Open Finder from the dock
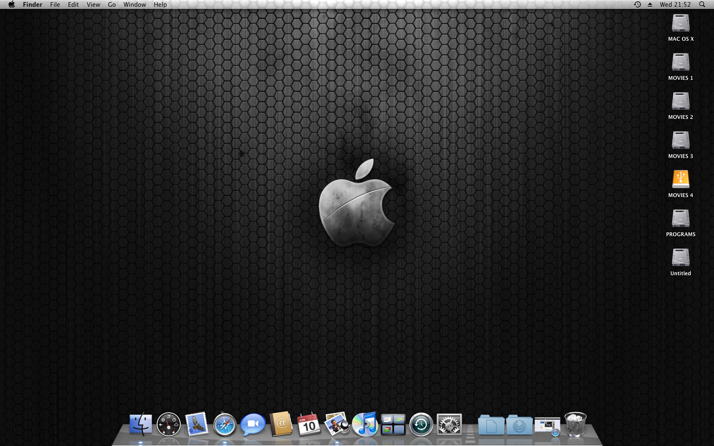714x446 pixels. (141, 424)
